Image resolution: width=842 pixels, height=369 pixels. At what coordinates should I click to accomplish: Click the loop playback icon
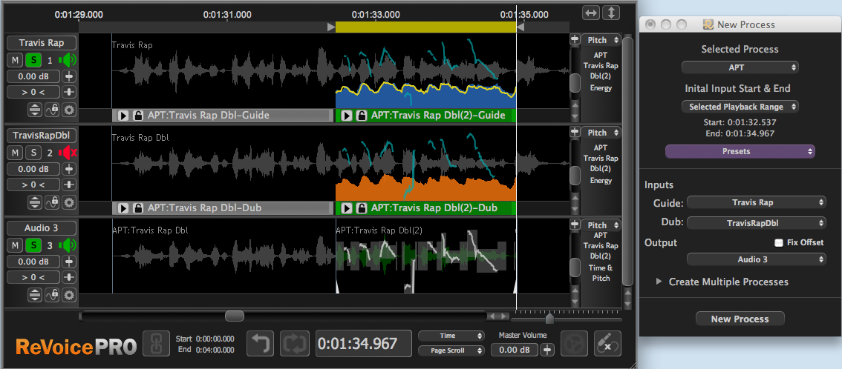pos(293,344)
